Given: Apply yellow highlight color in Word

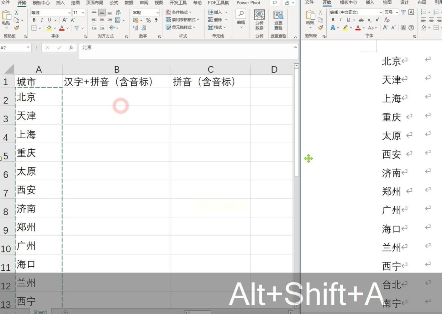Looking at the screenshot, I should [345, 27].
